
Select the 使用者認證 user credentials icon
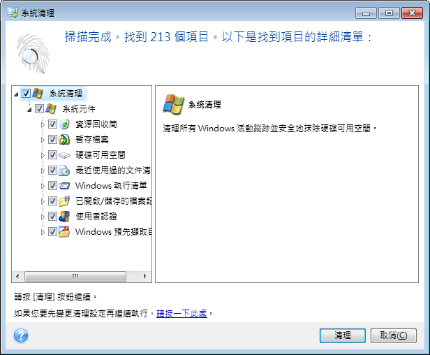click(64, 217)
